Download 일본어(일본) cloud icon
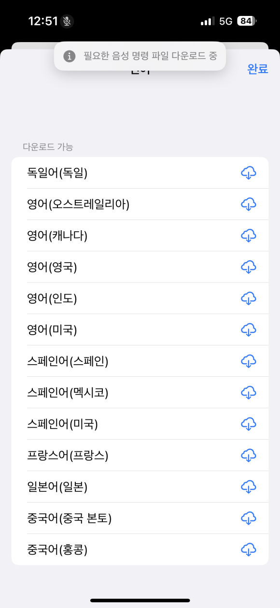 pyautogui.click(x=248, y=487)
